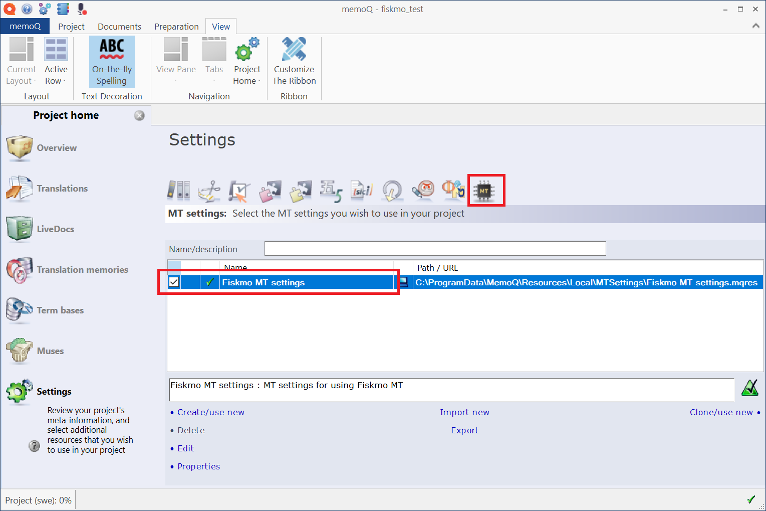The height and width of the screenshot is (511, 766).
Task: Open the Chinese character with 5 icon
Action: (x=331, y=191)
